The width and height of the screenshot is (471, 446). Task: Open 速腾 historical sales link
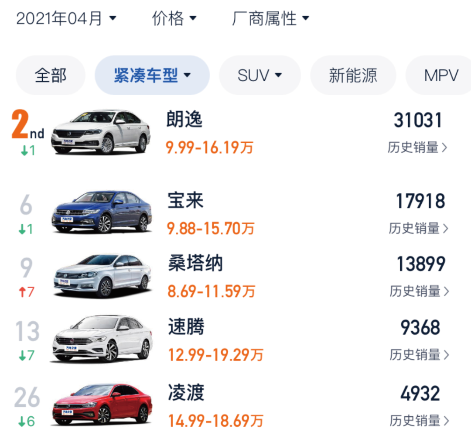pyautogui.click(x=419, y=355)
